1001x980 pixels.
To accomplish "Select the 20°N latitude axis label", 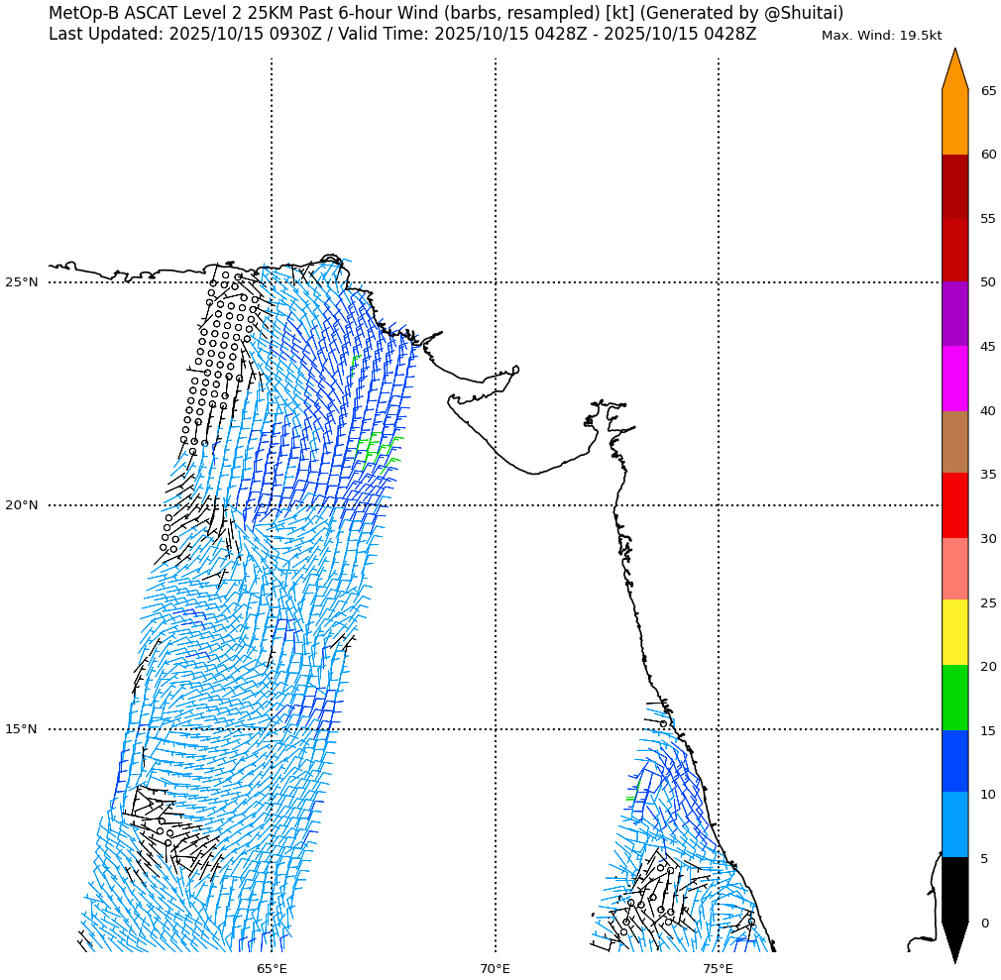I will pos(21,505).
